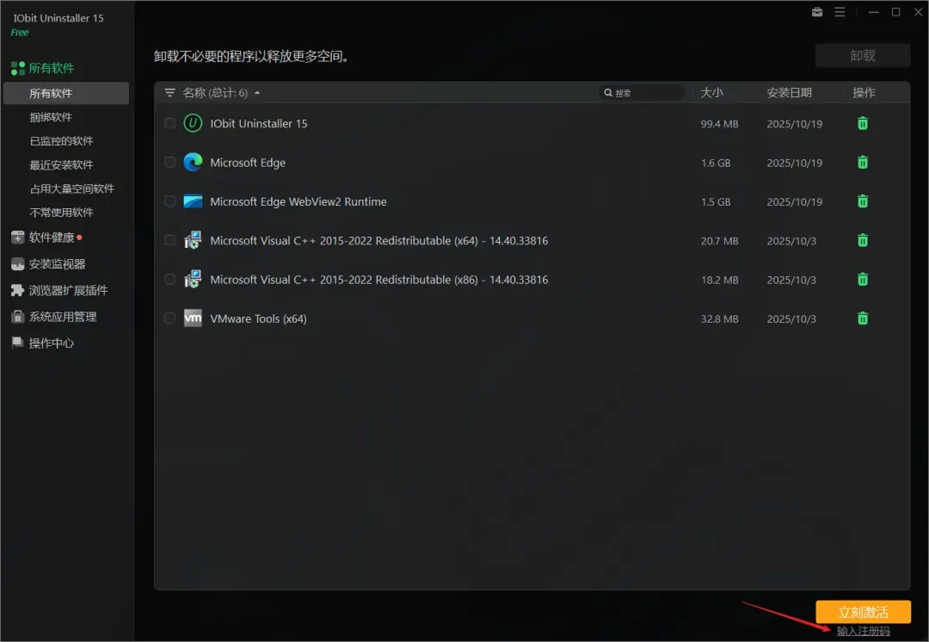The width and height of the screenshot is (929, 642).
Task: Click trash icon for Microsoft Edge row
Action: coord(863,163)
